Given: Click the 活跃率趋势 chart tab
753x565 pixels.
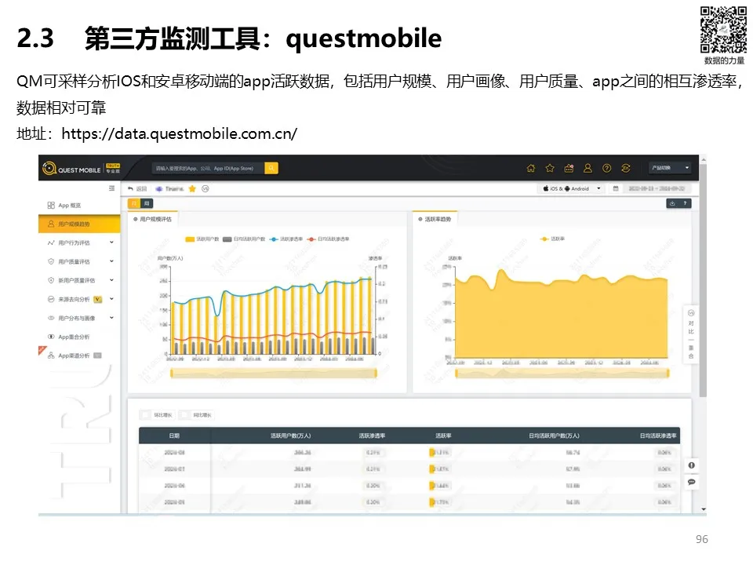Looking at the screenshot, I should coord(435,219).
